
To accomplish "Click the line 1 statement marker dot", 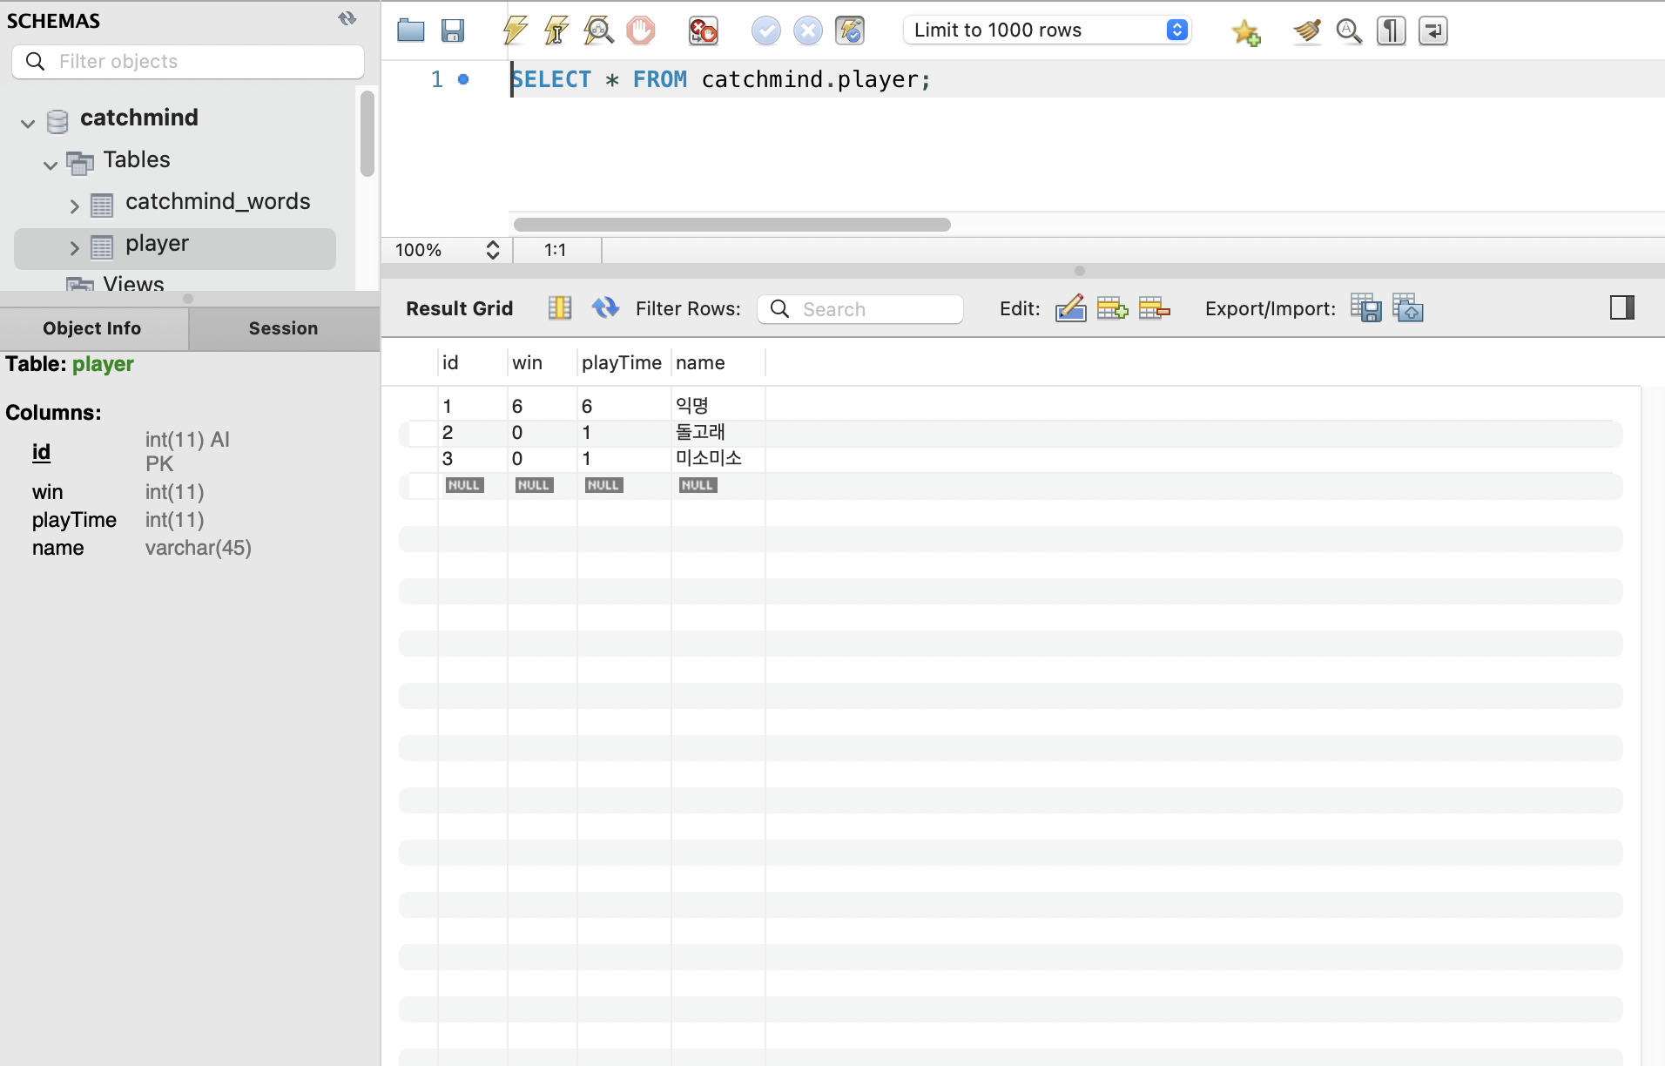I will 463,79.
